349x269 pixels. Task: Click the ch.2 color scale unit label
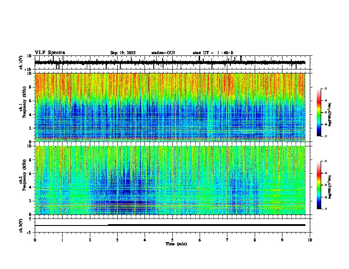click(x=330, y=187)
